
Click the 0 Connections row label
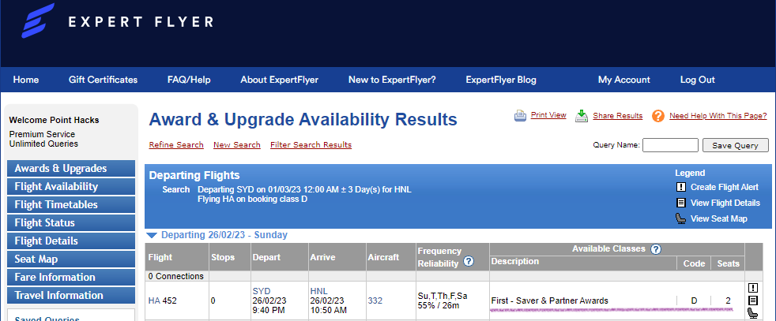click(x=175, y=276)
